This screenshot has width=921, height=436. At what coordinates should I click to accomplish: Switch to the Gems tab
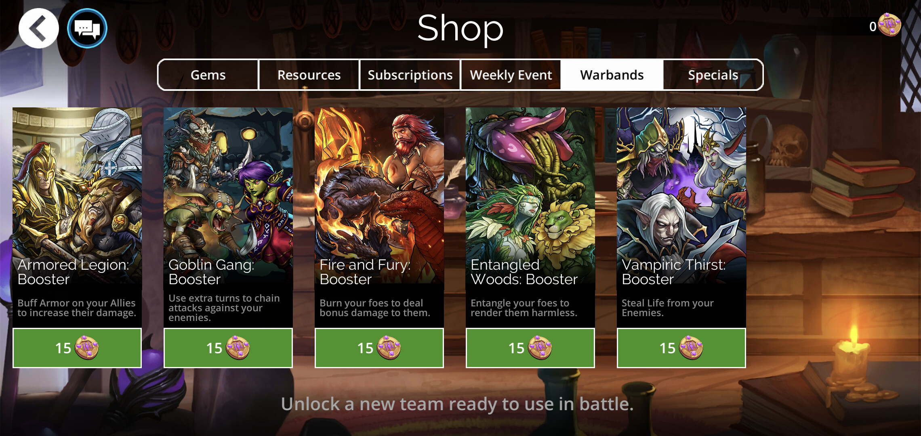pos(208,75)
